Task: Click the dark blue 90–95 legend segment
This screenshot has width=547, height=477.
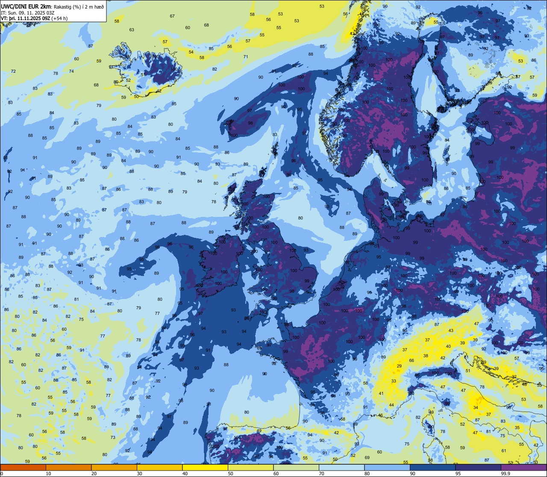Action: pos(432,467)
